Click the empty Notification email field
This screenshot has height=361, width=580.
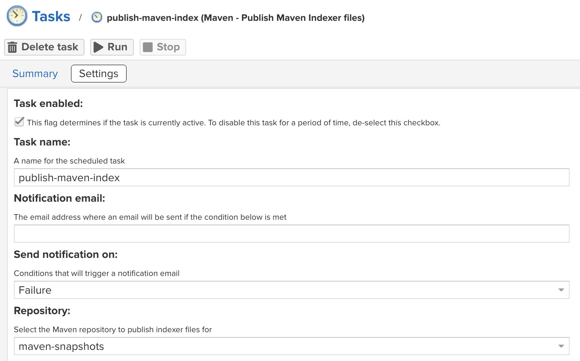coord(292,234)
